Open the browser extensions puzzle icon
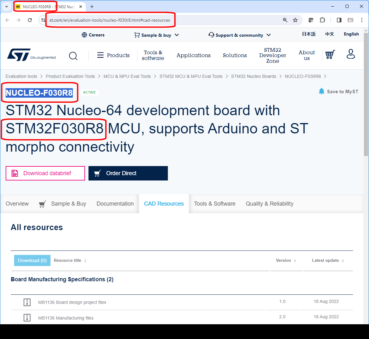This screenshot has height=339, width=369. [322, 20]
